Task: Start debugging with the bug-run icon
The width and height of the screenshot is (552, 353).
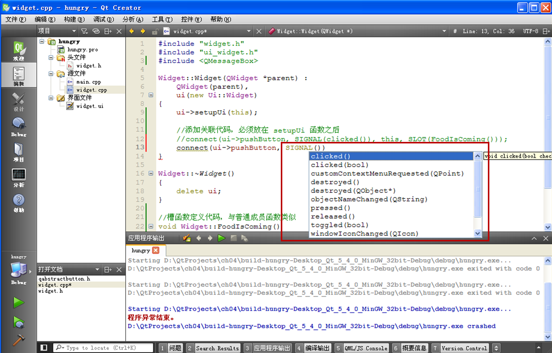Action: [18, 322]
